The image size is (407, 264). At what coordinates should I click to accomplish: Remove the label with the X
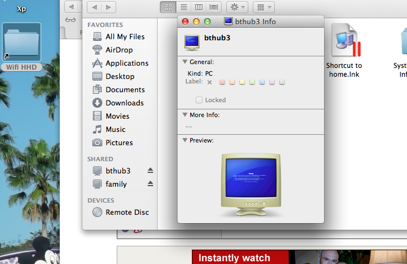point(210,82)
